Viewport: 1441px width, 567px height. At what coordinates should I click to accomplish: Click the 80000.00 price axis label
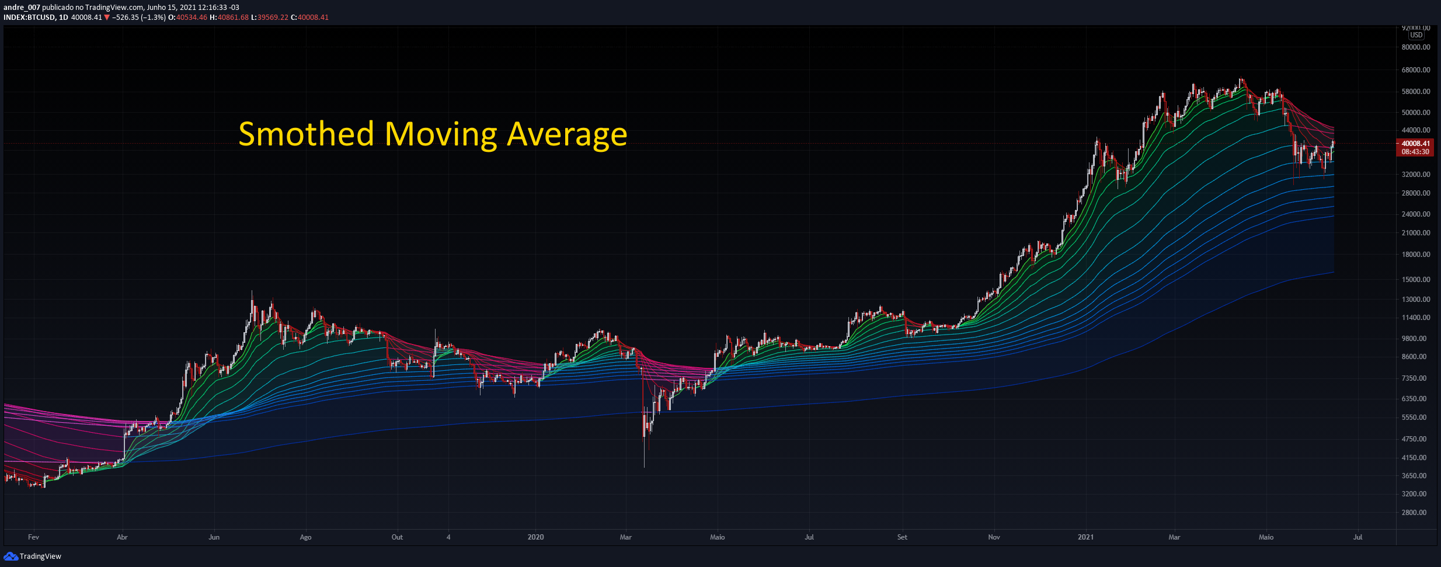tap(1416, 47)
